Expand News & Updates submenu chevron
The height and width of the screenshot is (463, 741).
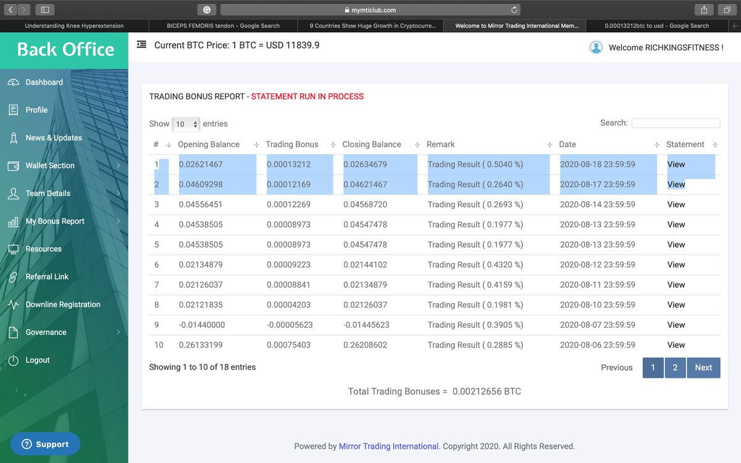[x=118, y=138]
